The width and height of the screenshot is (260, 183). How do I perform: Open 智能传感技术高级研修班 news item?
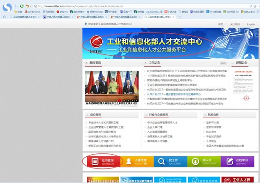[x=169, y=80]
